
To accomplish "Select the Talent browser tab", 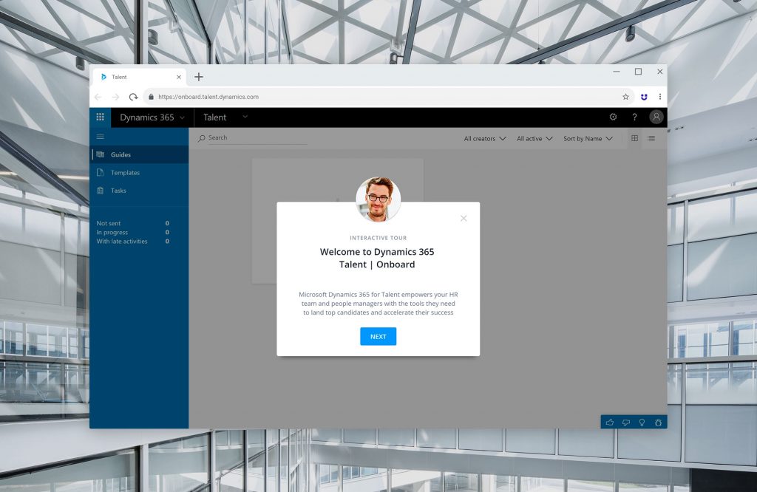I will coord(138,77).
